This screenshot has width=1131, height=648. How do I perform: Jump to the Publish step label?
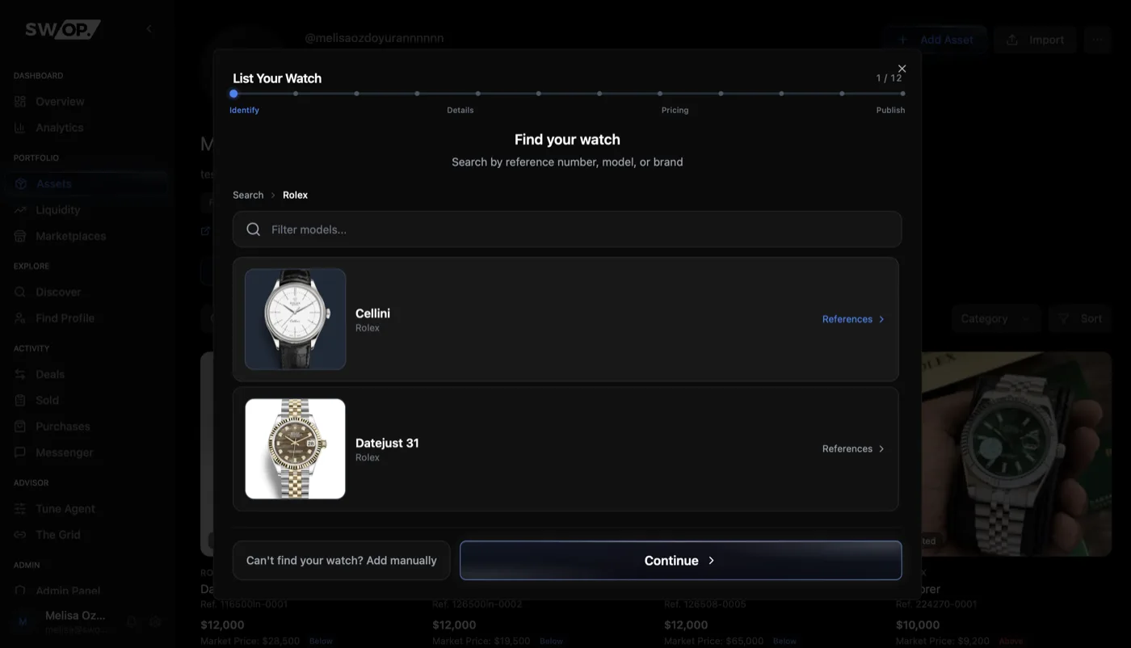pos(890,110)
